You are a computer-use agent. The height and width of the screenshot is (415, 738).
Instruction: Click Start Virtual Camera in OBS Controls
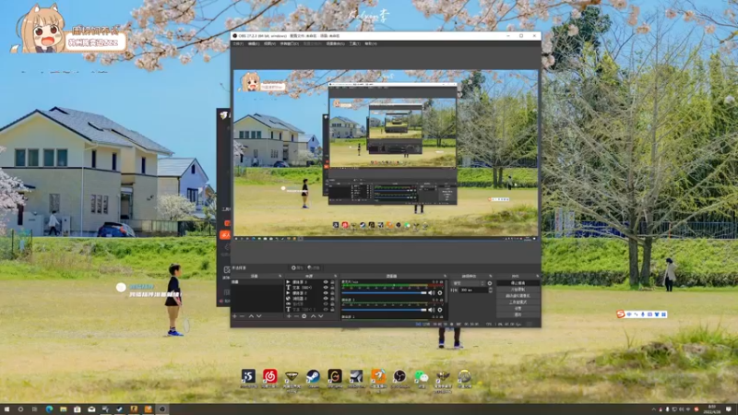click(x=518, y=296)
